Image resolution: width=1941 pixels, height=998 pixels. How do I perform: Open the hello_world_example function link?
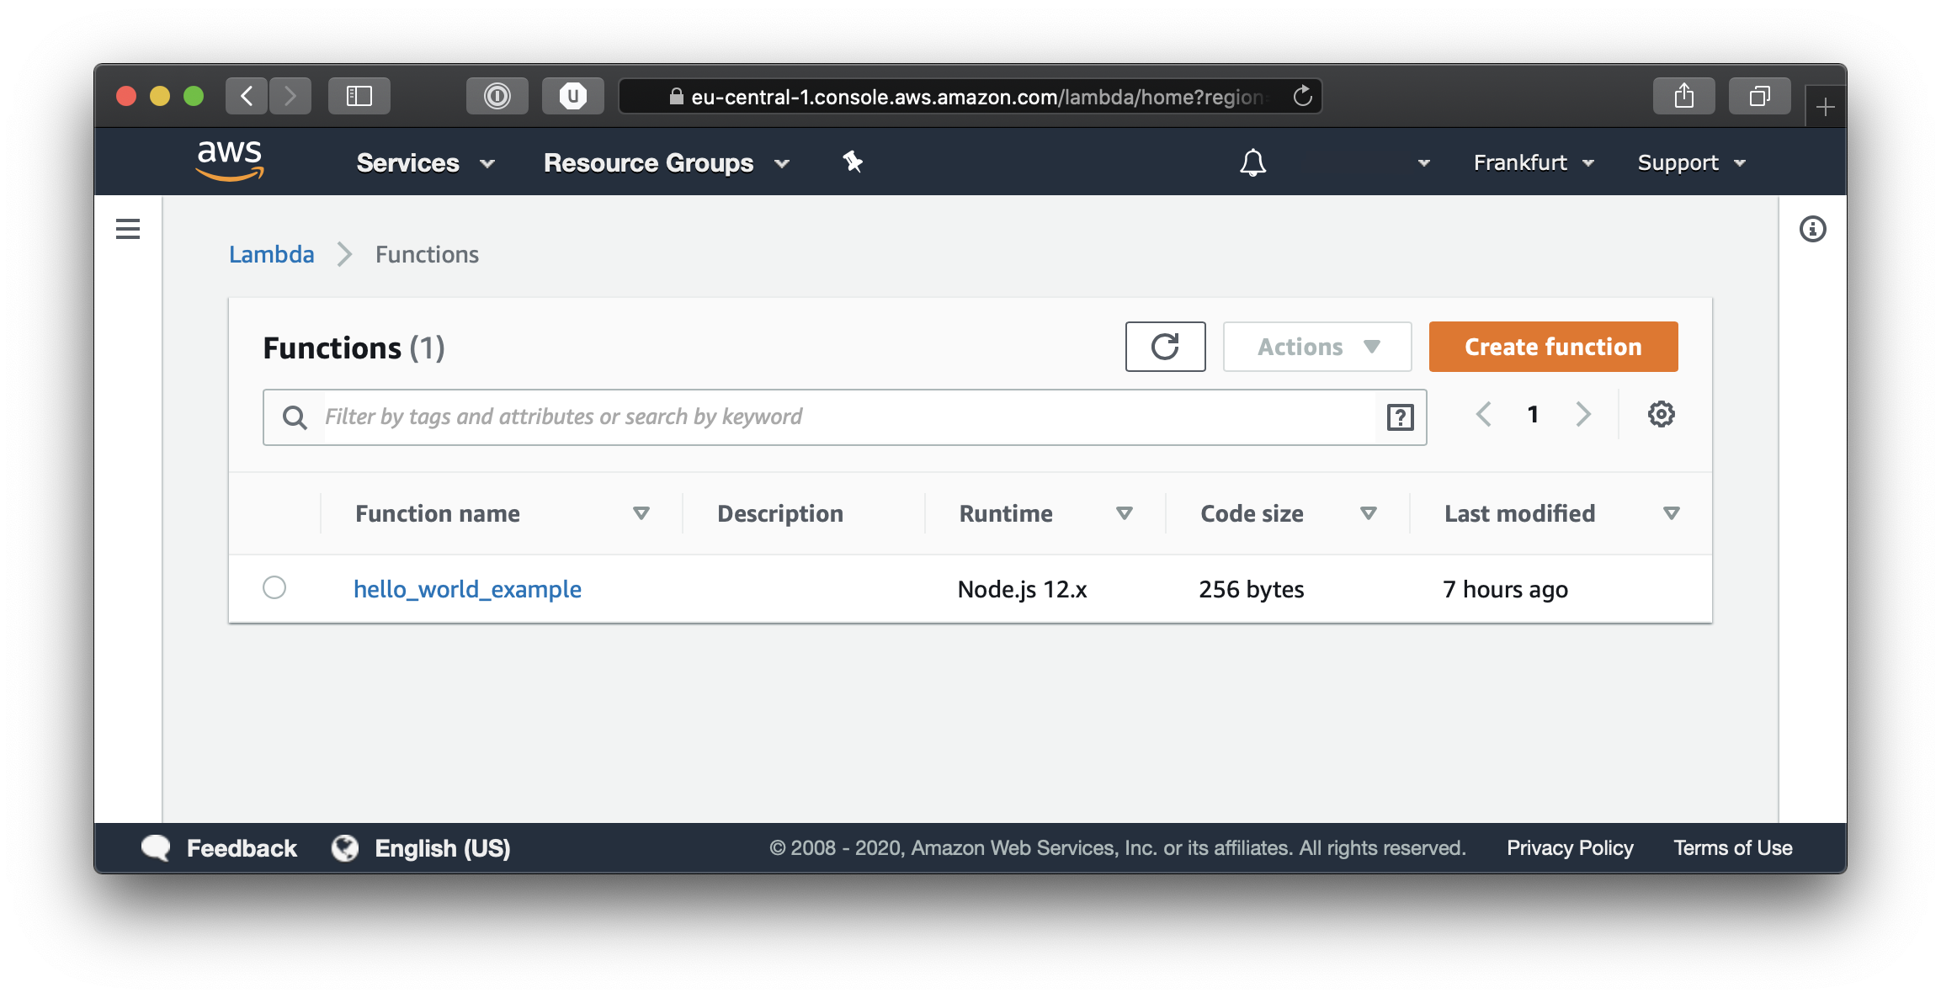coord(467,589)
